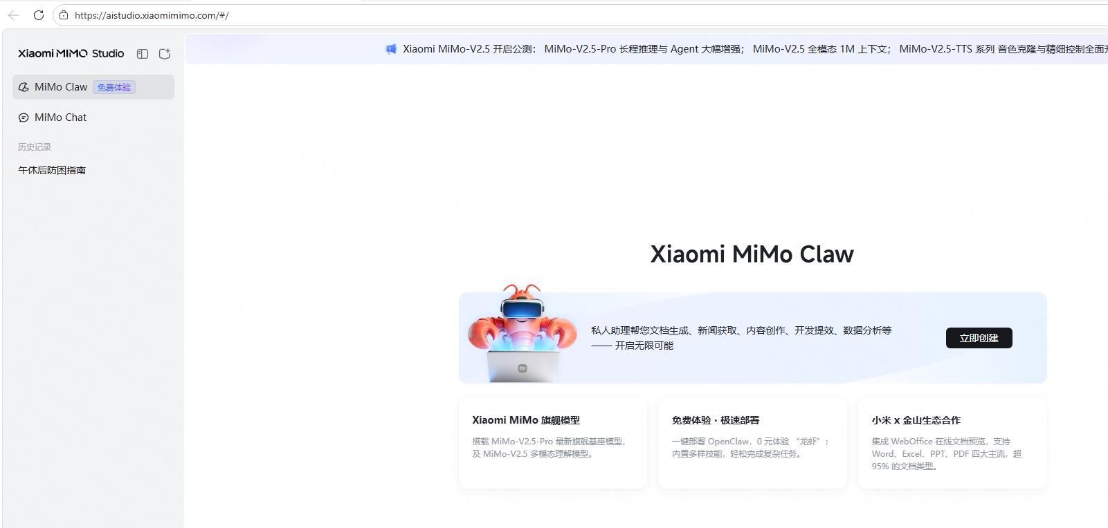Switch to MiMo Chat in sidebar
Viewport: 1108px width, 528px height.
[x=61, y=117]
